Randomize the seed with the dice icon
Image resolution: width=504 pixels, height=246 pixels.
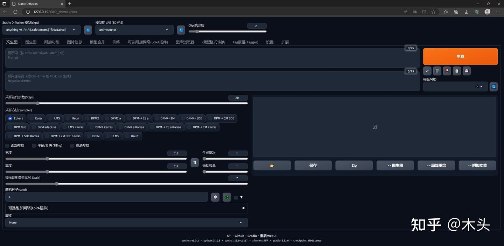coord(215,197)
